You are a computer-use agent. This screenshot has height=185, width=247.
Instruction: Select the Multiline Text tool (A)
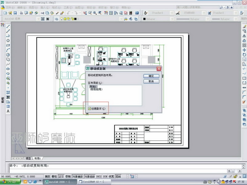[8, 111]
